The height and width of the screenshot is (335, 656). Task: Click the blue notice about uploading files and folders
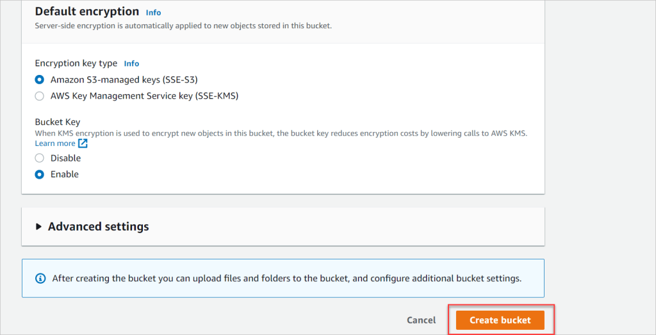pyautogui.click(x=283, y=278)
